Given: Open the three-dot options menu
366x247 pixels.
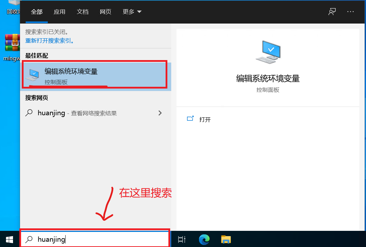Looking at the screenshot, I should (351, 12).
